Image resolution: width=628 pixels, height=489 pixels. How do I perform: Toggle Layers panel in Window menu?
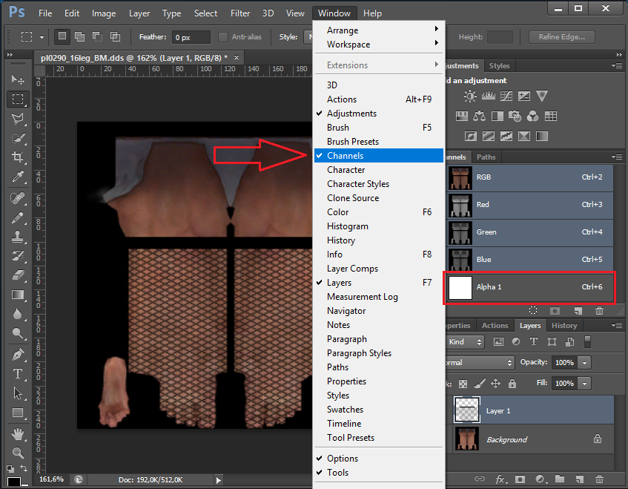pos(378,283)
